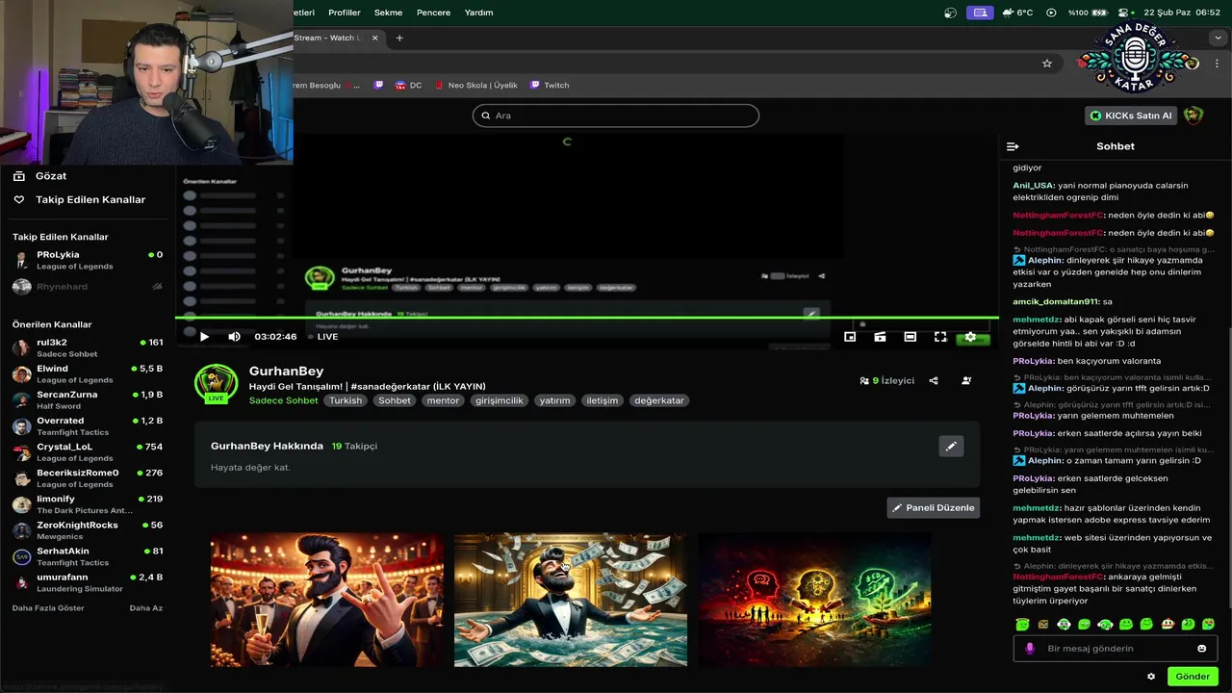Open Elwind recommended channel
Image resolution: width=1232 pixels, height=693 pixels.
coord(87,373)
